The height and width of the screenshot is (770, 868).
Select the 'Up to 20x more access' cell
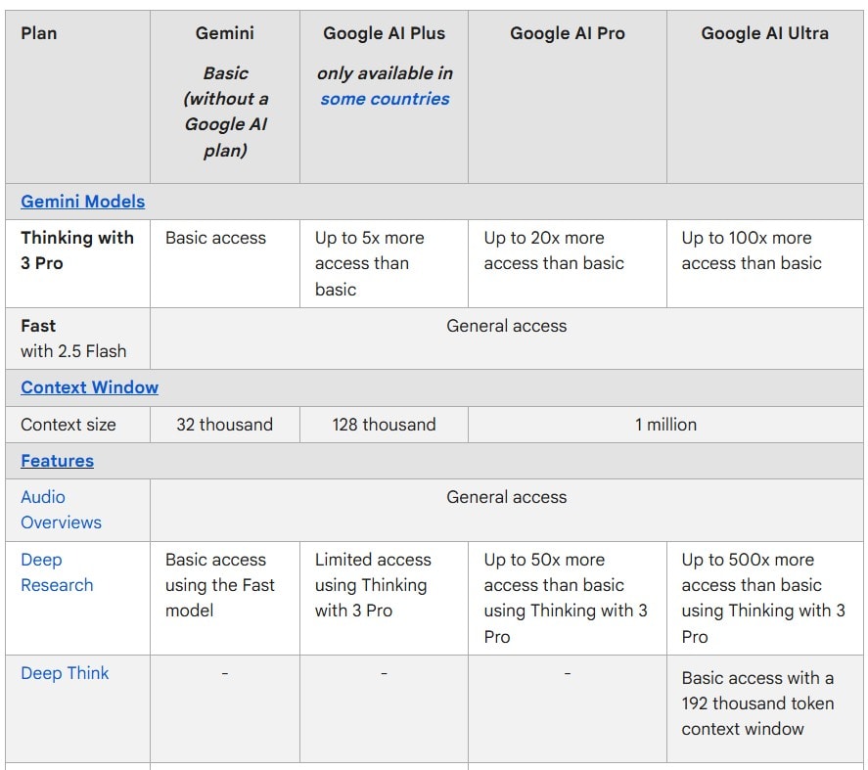554,250
